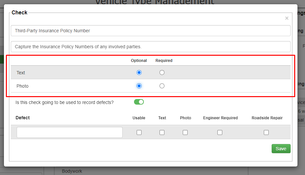Click the Check dialog title
Viewport: 305px width, 175px height.
click(20, 13)
